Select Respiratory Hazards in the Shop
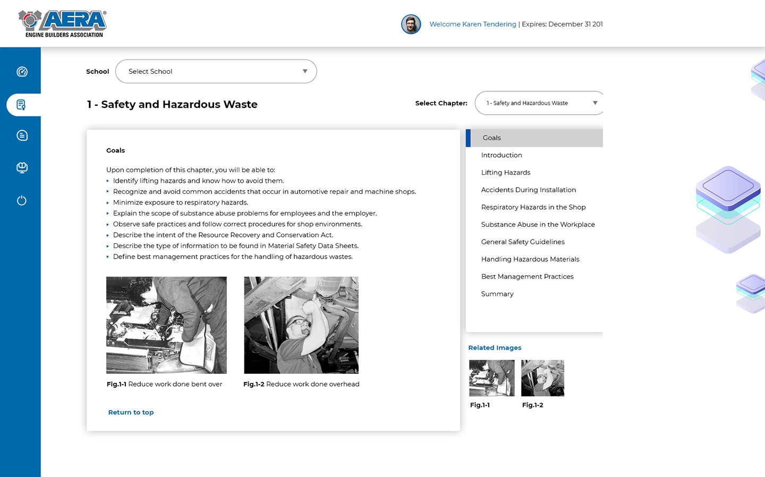 tap(533, 207)
